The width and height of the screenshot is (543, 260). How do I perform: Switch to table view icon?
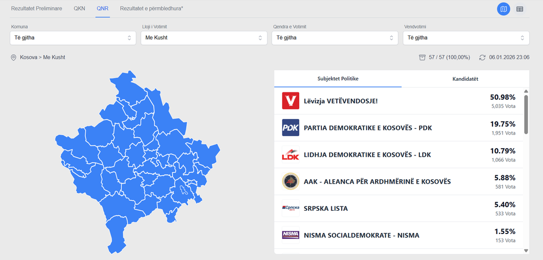pos(520,9)
